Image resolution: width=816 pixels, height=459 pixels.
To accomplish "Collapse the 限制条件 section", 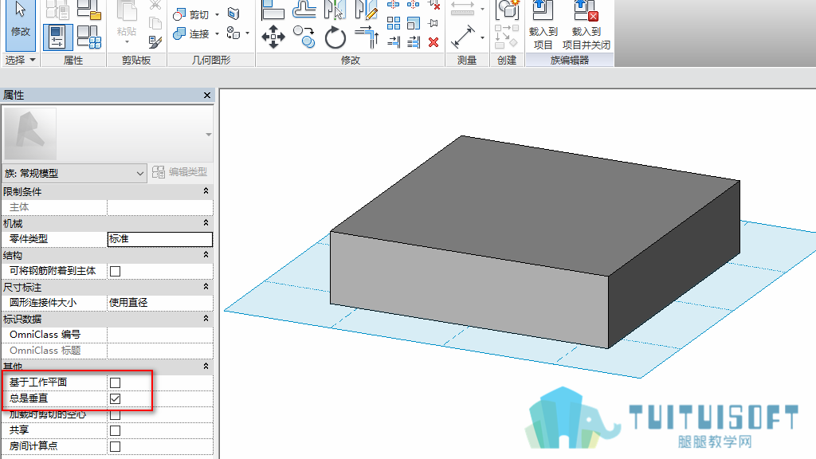I will coord(206,191).
